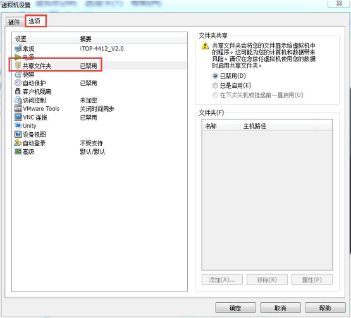Select 在下次关机或挂起前一直启用(U) option

215,95
